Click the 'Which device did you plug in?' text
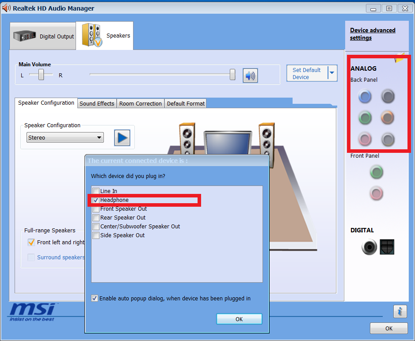 128,176
